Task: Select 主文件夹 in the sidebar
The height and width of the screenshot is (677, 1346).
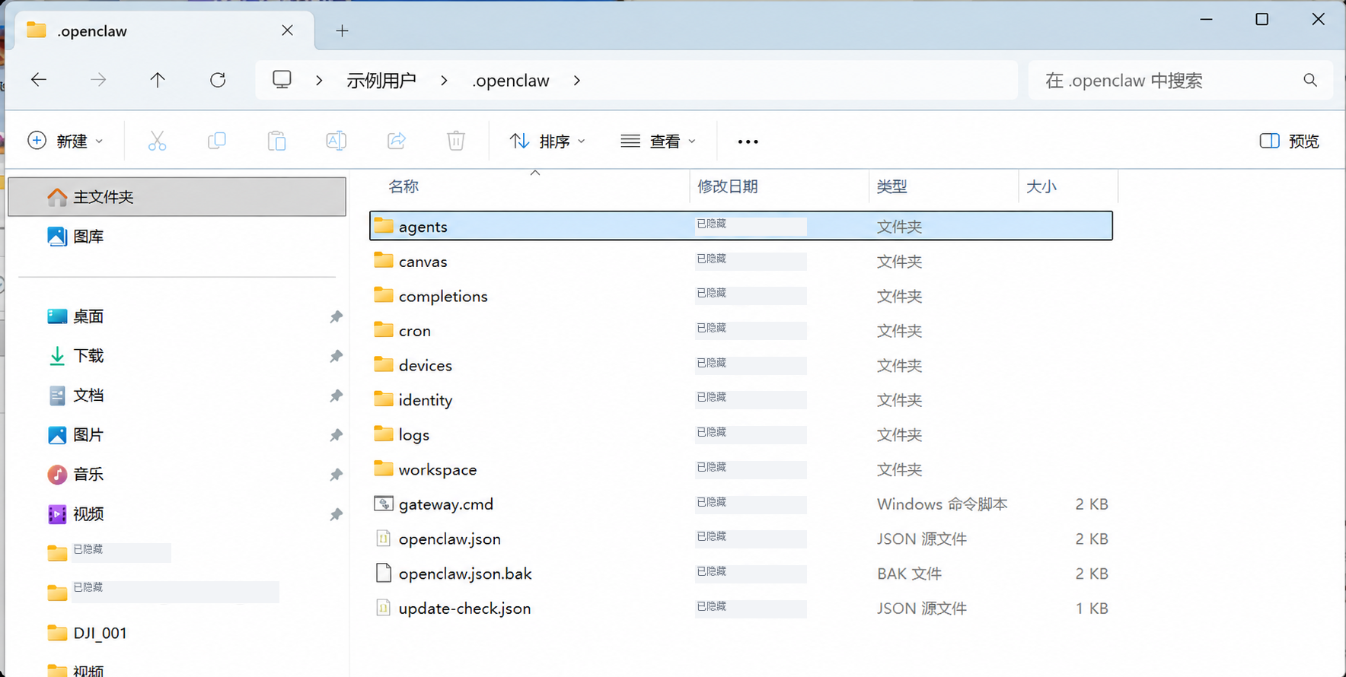Action: coord(177,197)
